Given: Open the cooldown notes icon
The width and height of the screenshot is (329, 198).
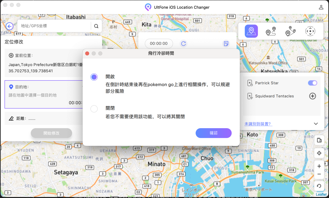Looking at the screenshot, I should coord(226,44).
